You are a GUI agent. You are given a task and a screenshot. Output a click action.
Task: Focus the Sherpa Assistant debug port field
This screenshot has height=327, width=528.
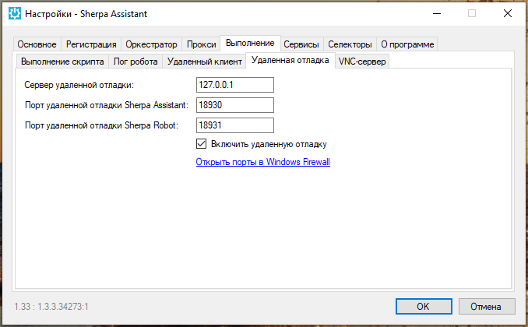coord(235,105)
